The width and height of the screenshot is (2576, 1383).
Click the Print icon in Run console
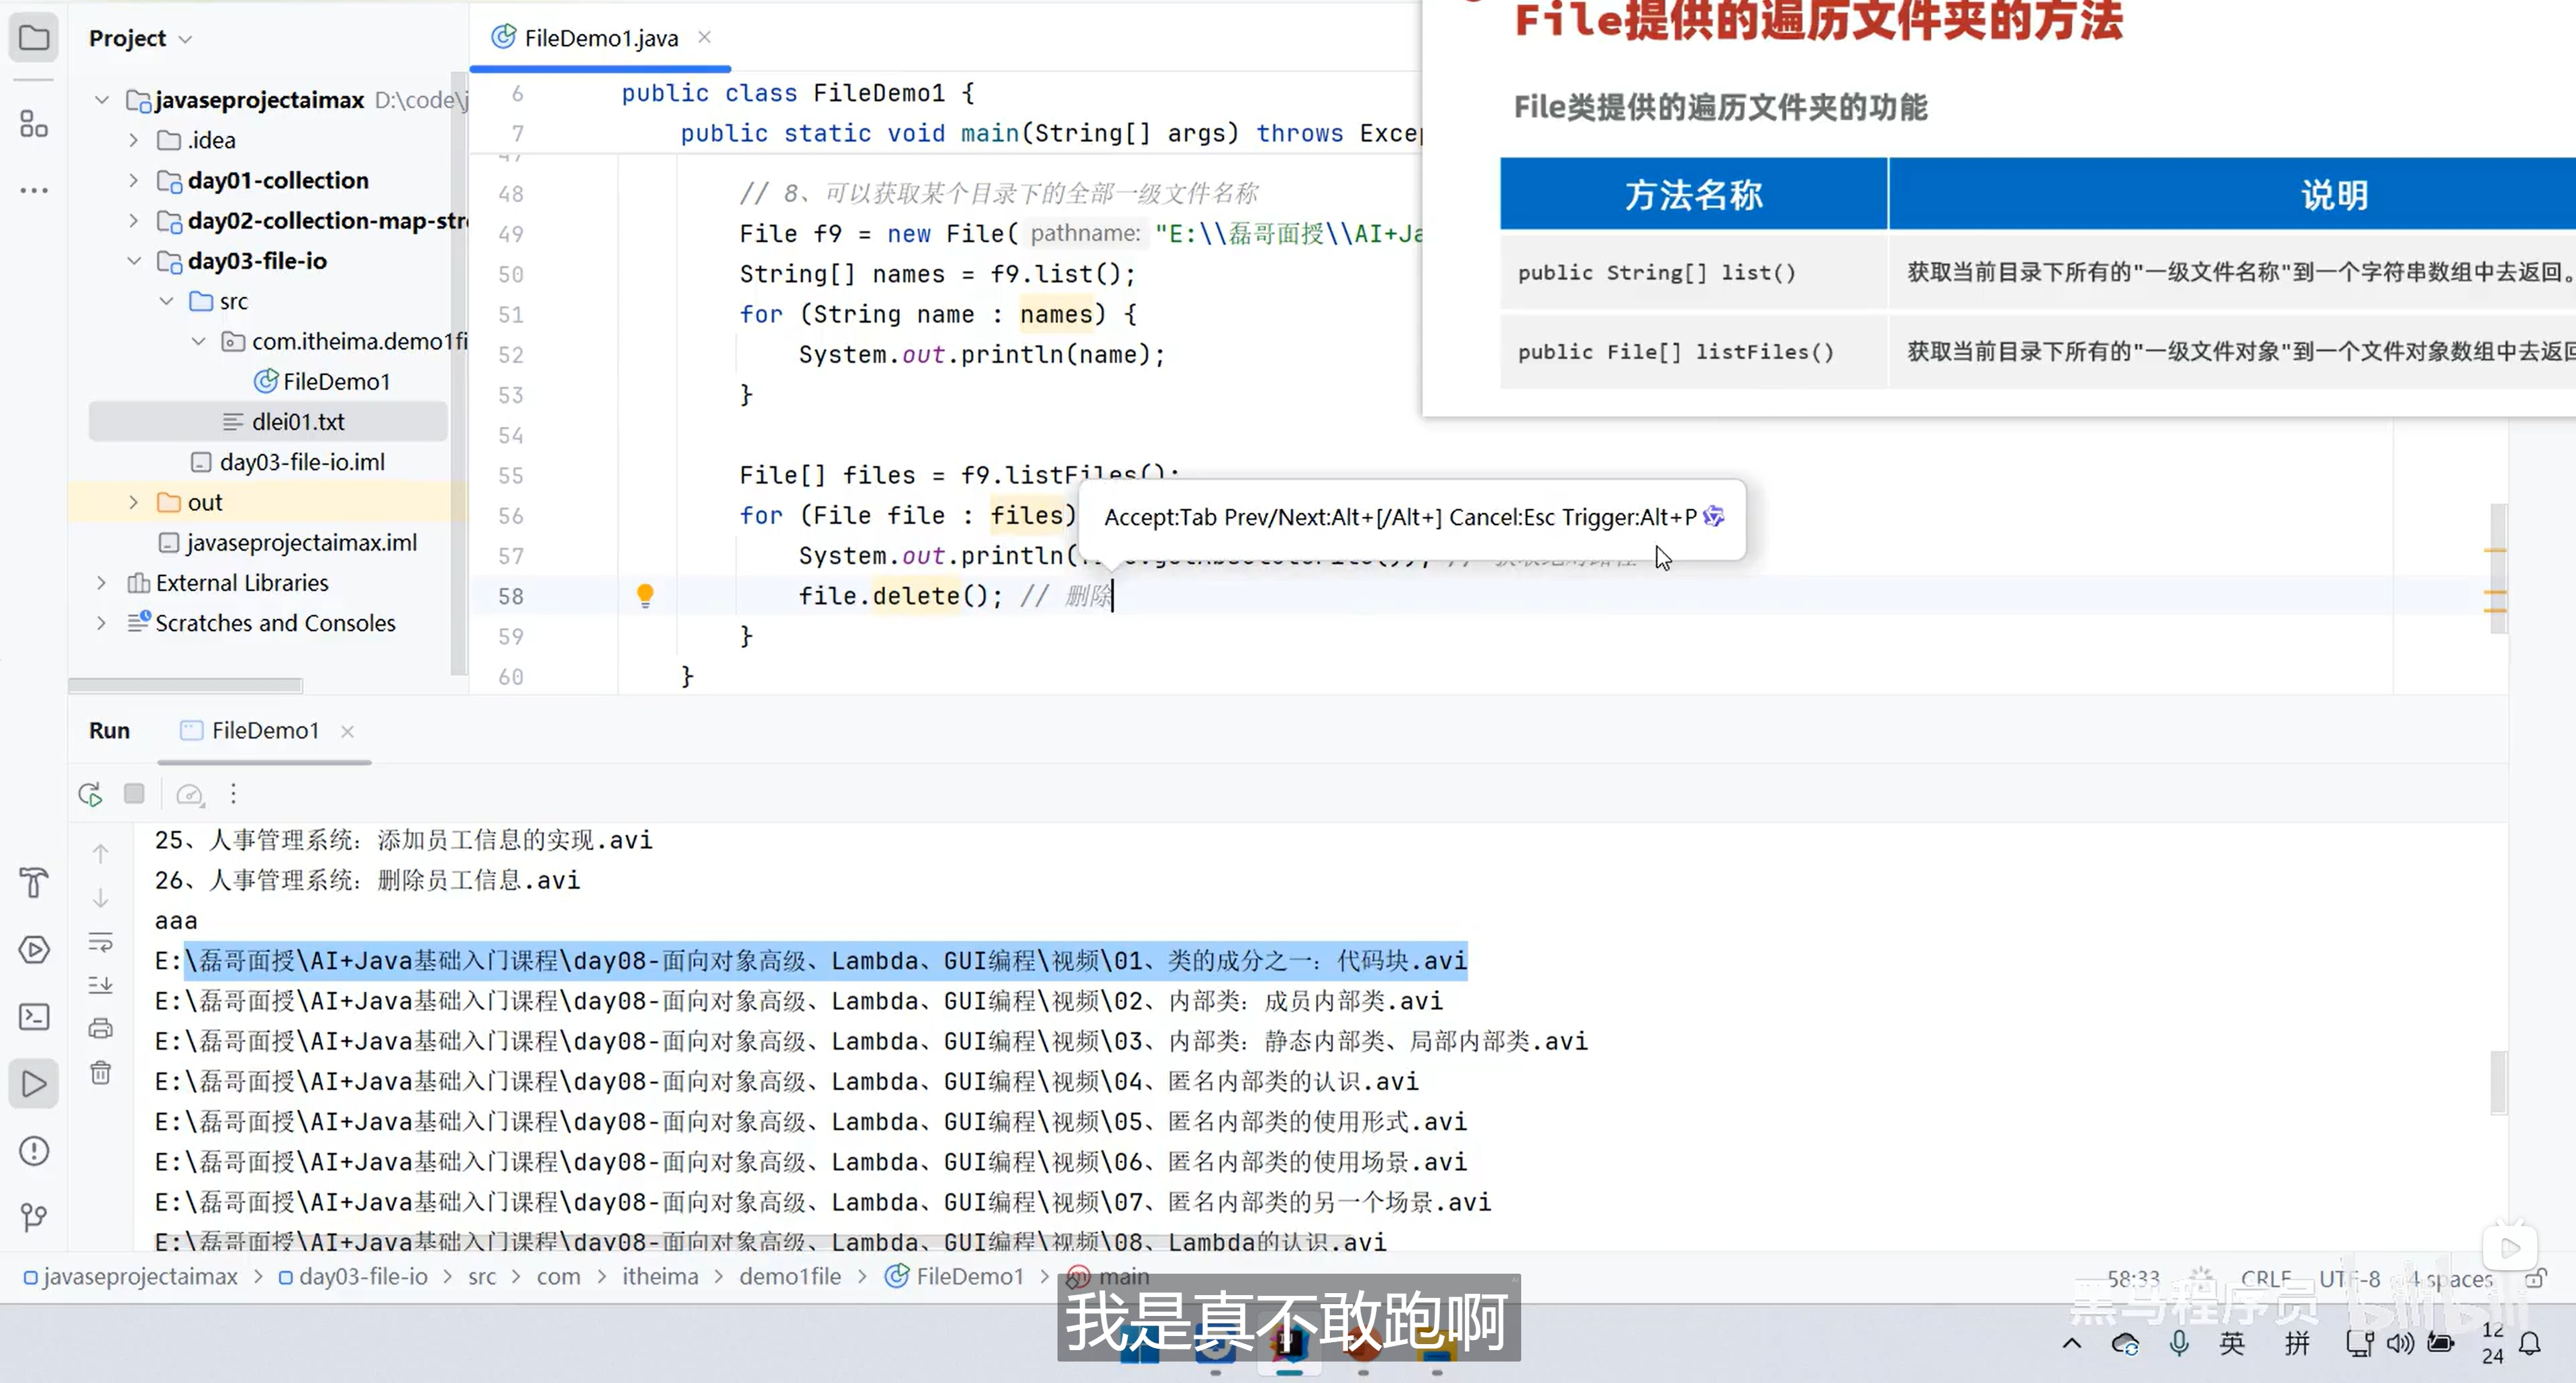tap(101, 1028)
